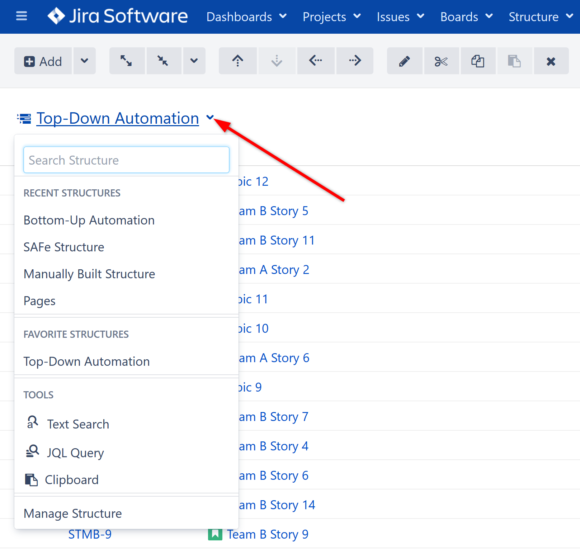
Task: Outdent item using left arrow icon
Action: coord(316,61)
